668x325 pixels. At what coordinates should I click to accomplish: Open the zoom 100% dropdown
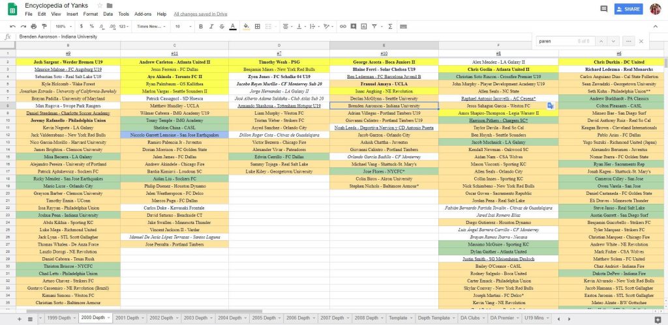pyautogui.click(x=63, y=26)
